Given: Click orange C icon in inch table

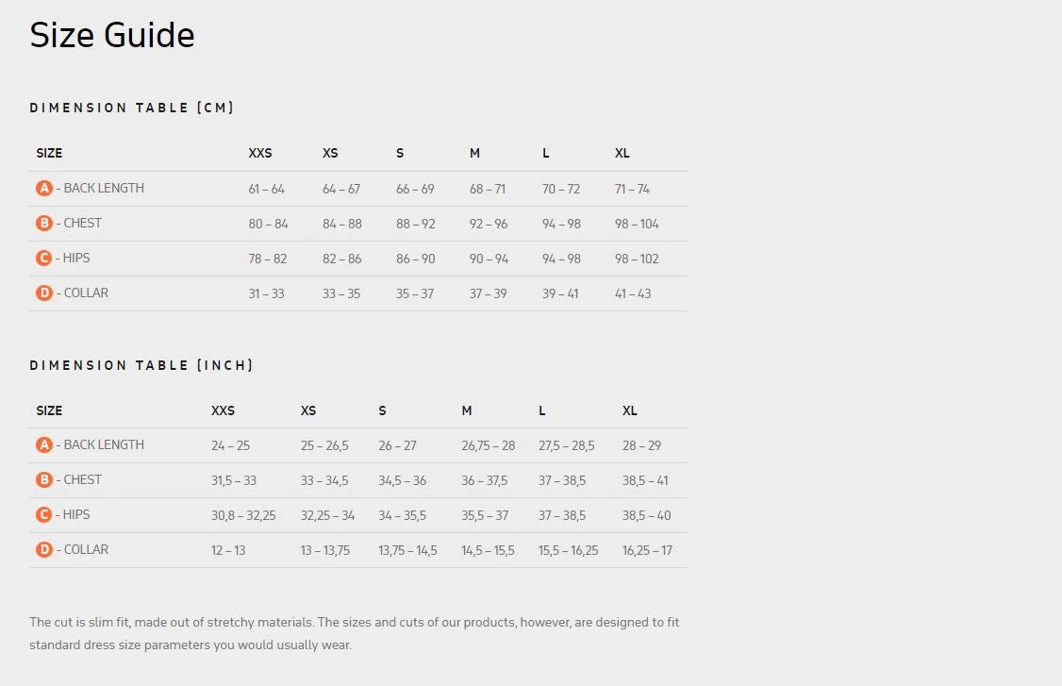Looking at the screenshot, I should coord(43,515).
